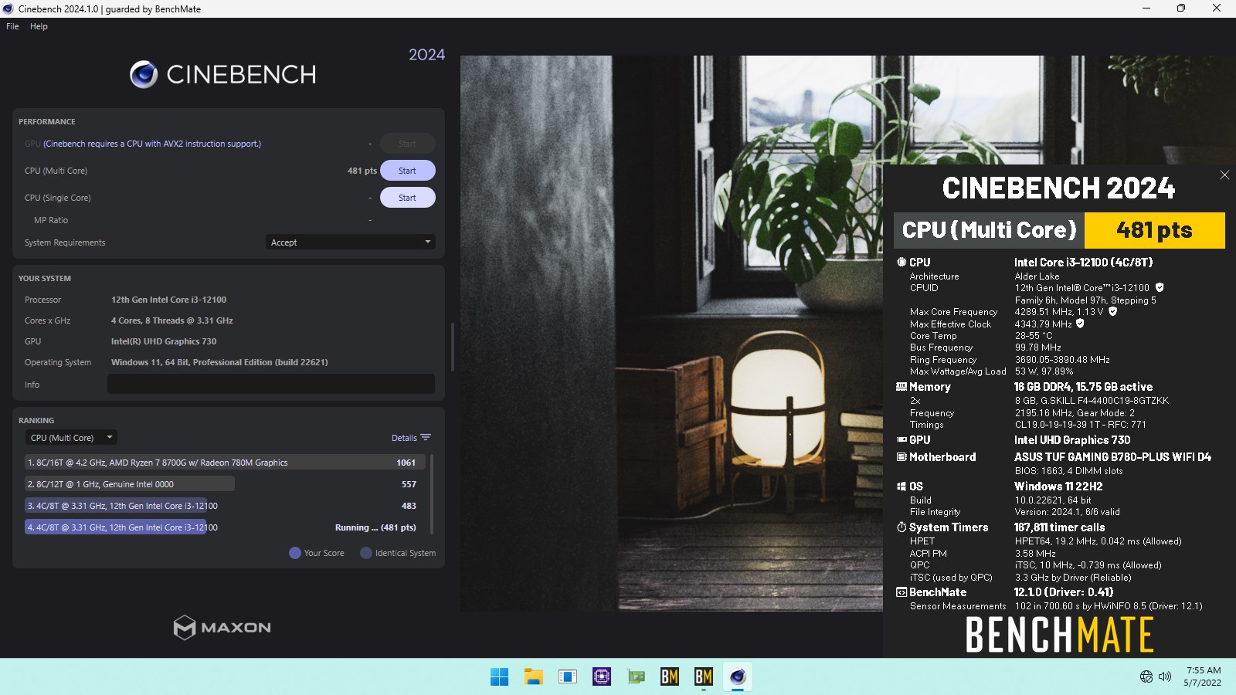Viewport: 1236px width, 695px height.
Task: Close the BenchMate result overlay
Action: [x=1224, y=175]
